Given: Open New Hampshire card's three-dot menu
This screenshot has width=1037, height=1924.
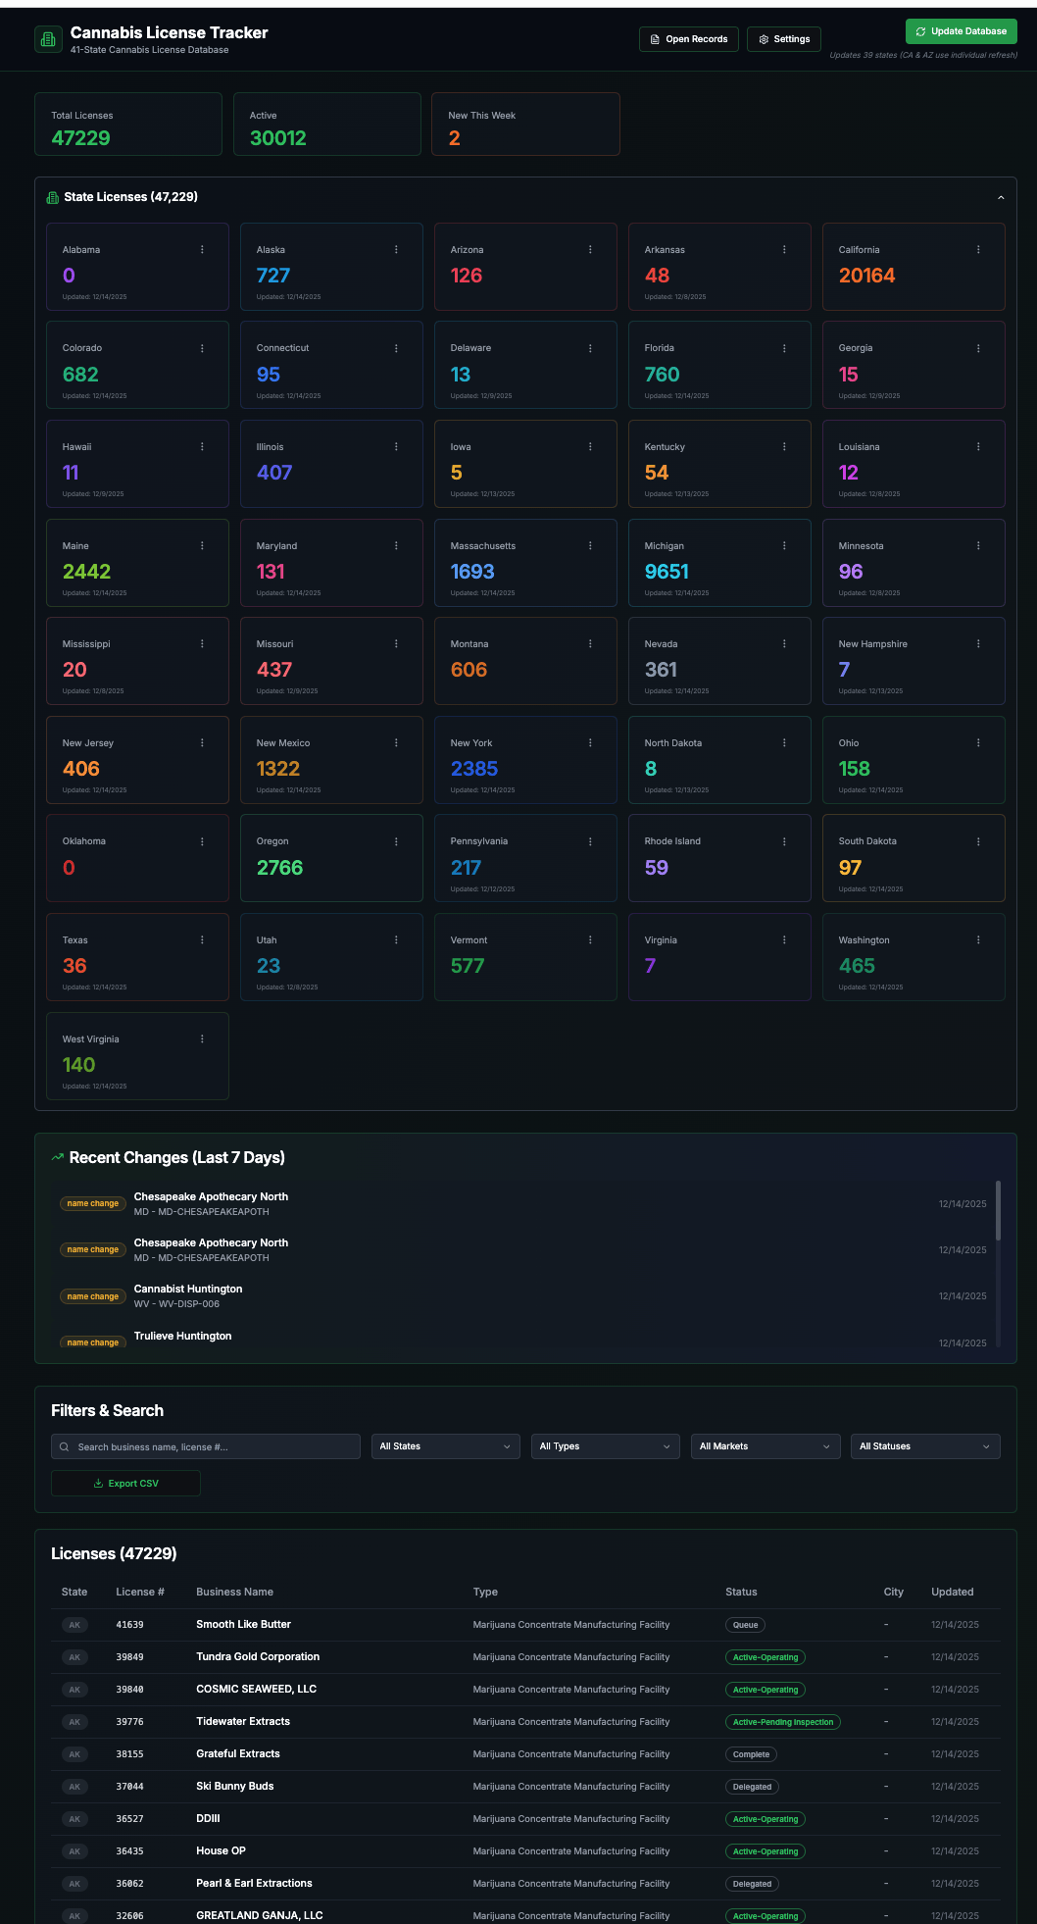Looking at the screenshot, I should pos(978,644).
